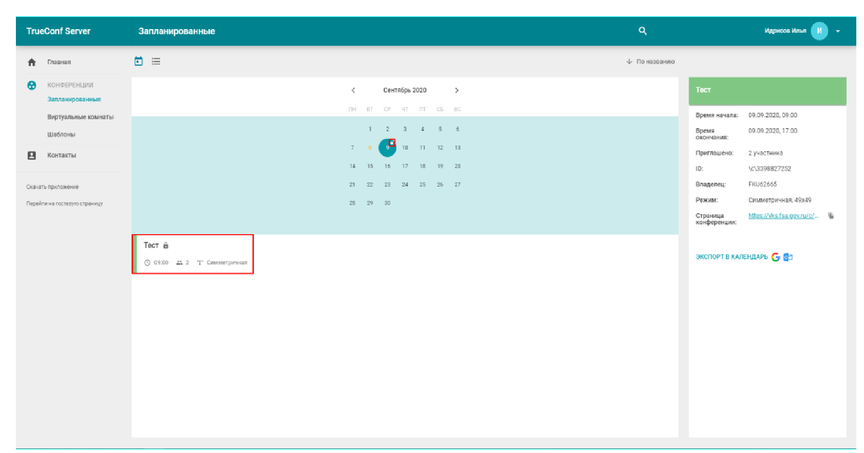Go to next month
This screenshot has height=453, width=864.
click(457, 90)
